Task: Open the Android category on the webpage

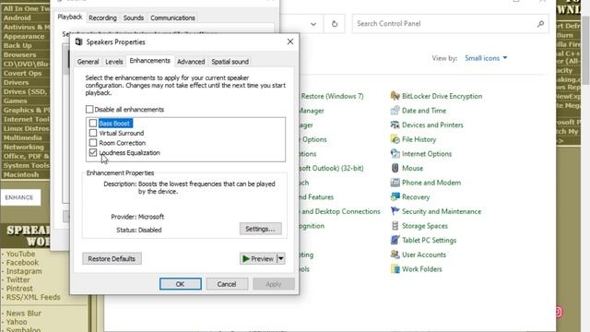Action: click(x=17, y=18)
